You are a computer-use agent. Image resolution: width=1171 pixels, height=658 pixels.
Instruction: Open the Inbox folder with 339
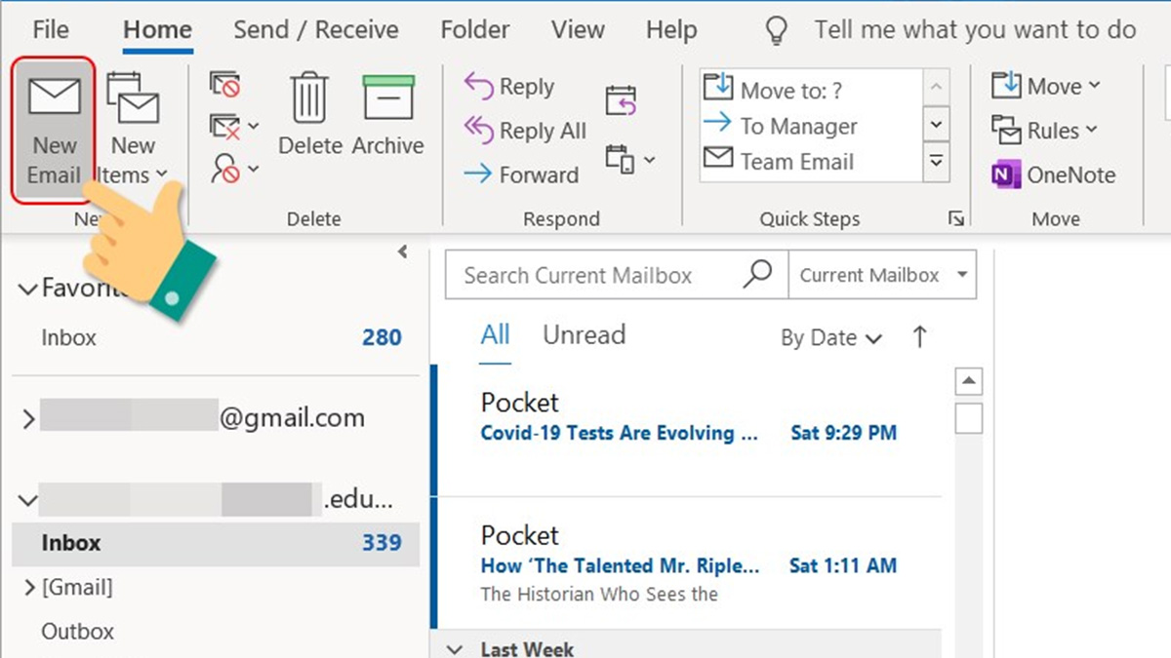[x=216, y=543]
